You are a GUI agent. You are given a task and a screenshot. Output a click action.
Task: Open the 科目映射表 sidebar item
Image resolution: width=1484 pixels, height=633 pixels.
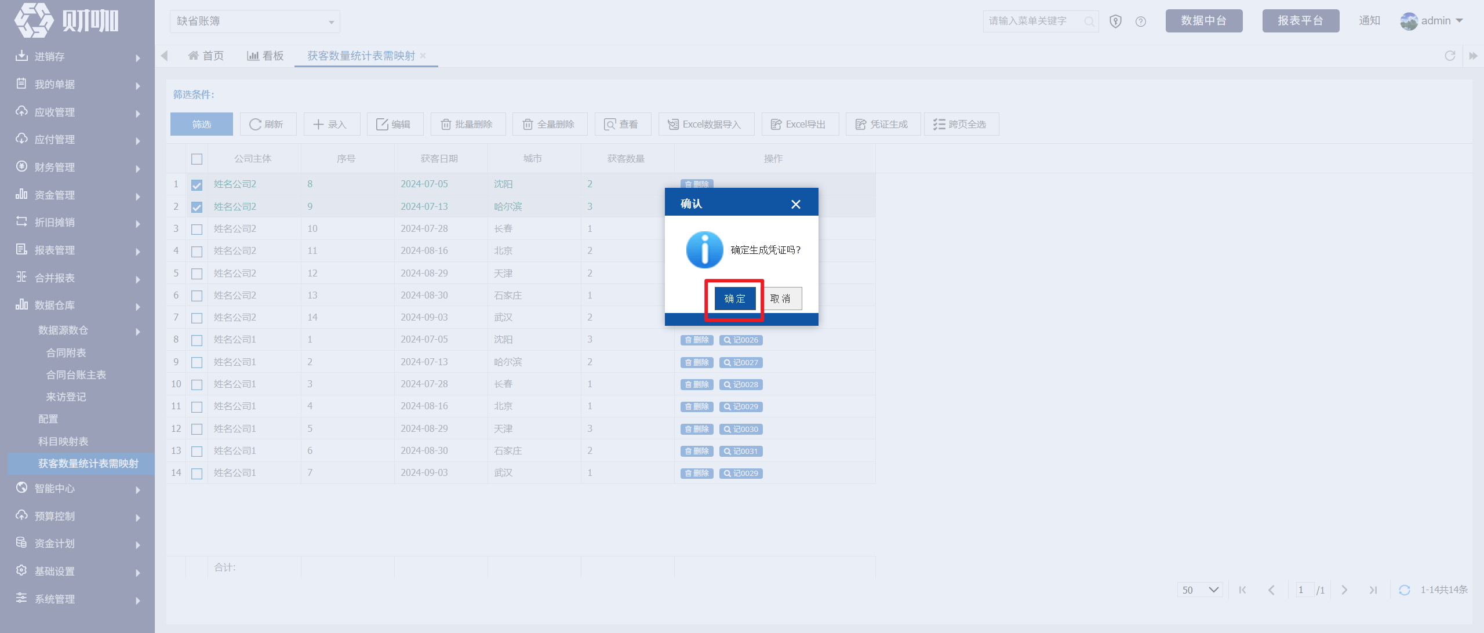(x=63, y=442)
